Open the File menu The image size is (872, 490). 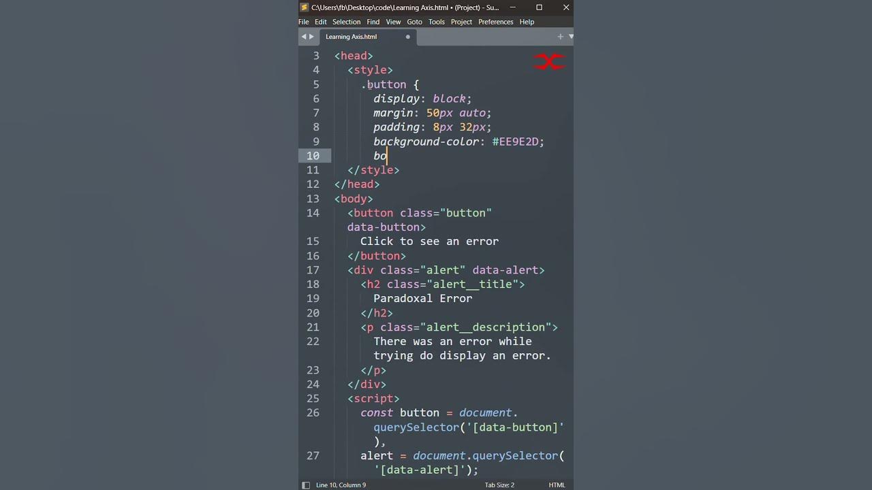[304, 22]
